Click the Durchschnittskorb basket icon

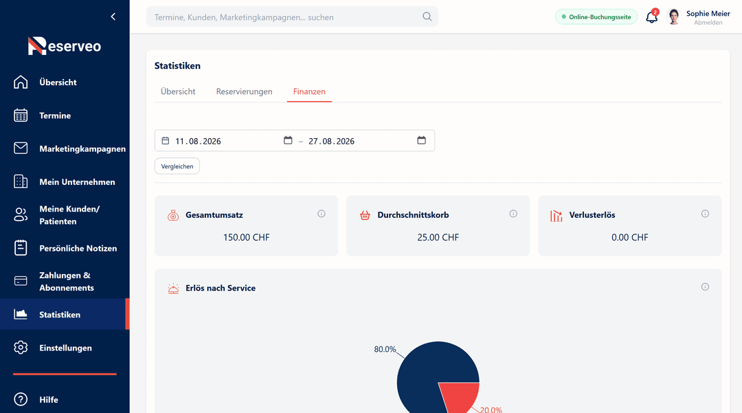[365, 215]
